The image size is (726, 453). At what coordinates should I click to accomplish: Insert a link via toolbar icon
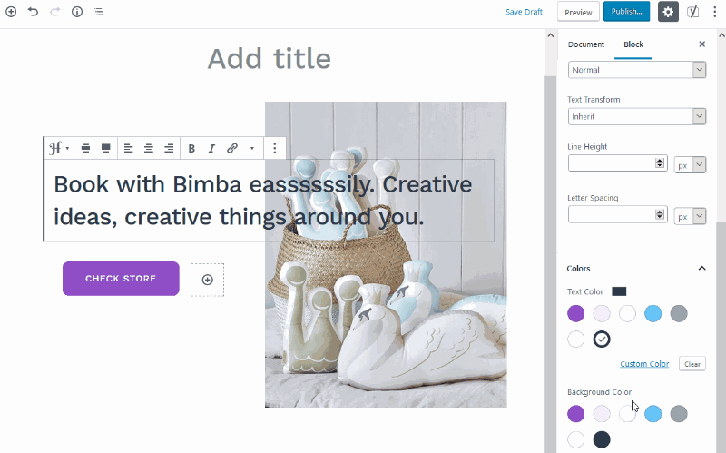(232, 148)
